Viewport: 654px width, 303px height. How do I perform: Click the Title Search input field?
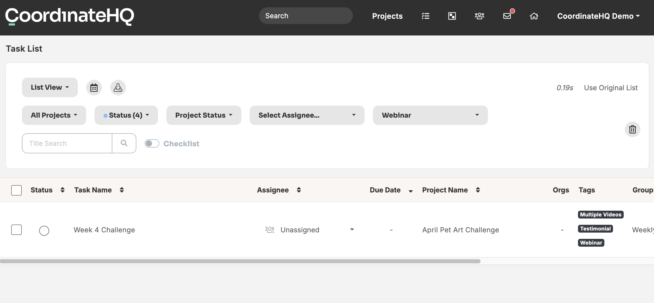(67, 143)
